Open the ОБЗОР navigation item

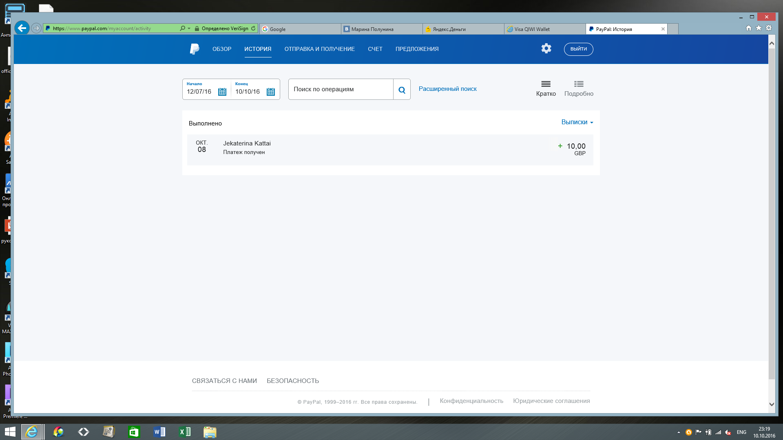222,49
